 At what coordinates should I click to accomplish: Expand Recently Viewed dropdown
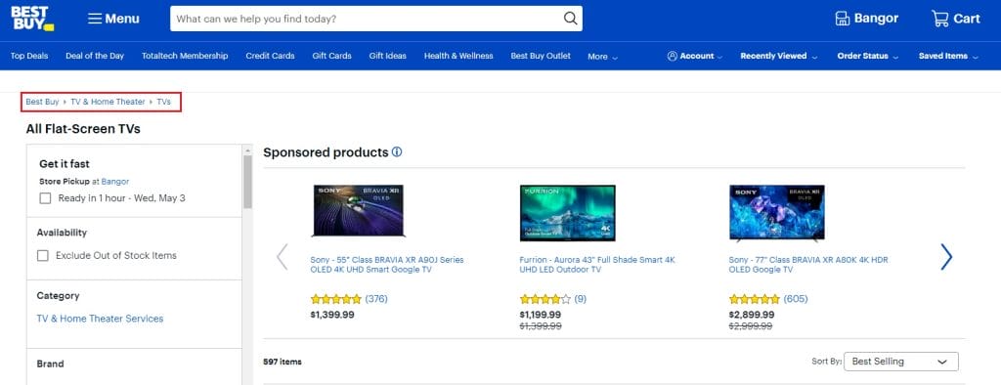(x=778, y=56)
